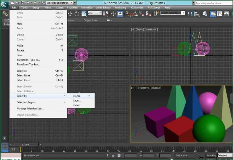Open the View reference coordinate system dropdown
Image resolution: width=233 pixels, height=160 pixels.
(94, 13)
